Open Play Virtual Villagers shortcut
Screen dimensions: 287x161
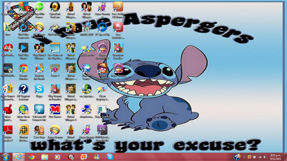coord(39,51)
